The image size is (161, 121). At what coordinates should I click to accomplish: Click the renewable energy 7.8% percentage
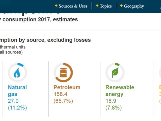pos(114,108)
